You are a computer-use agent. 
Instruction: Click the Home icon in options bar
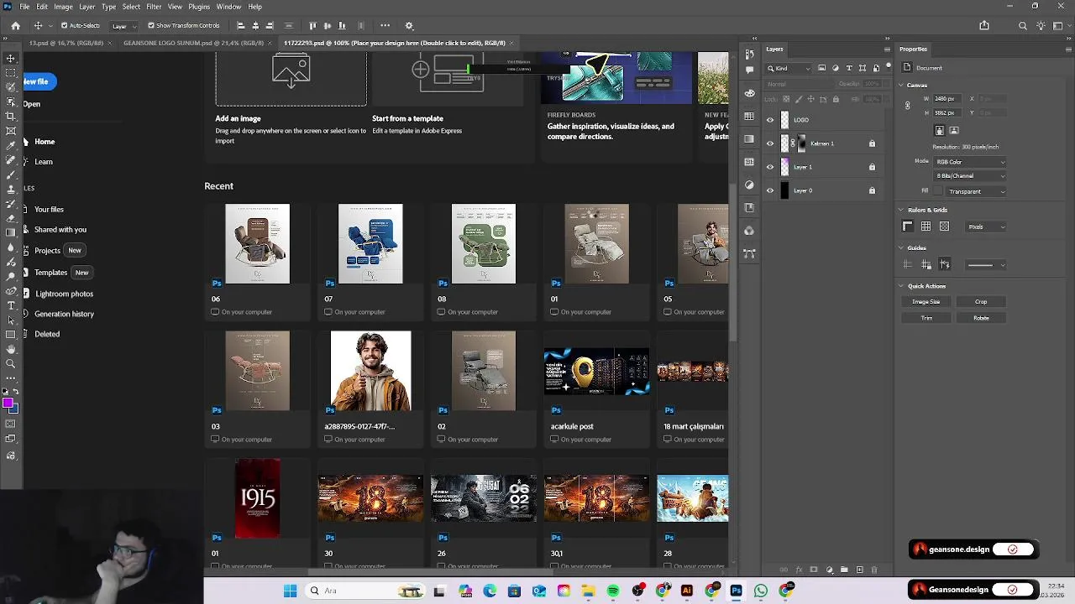coord(15,26)
